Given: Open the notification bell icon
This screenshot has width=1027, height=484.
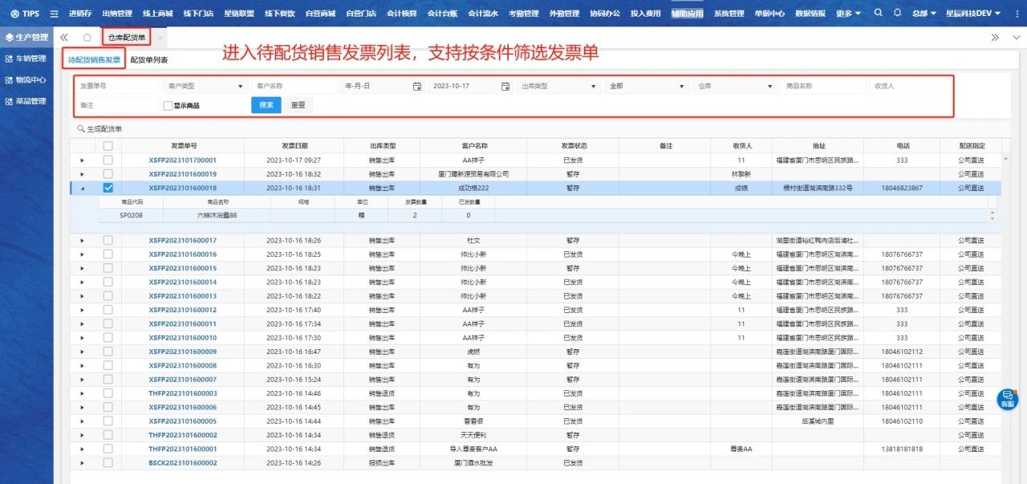Looking at the screenshot, I should [897, 13].
